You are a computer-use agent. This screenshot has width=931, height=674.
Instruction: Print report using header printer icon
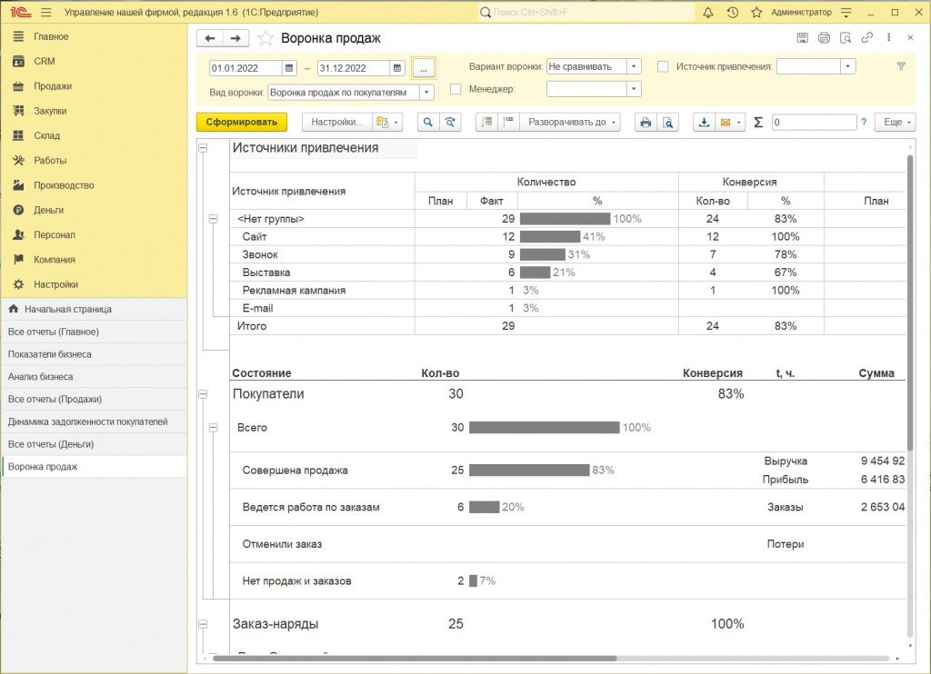824,38
